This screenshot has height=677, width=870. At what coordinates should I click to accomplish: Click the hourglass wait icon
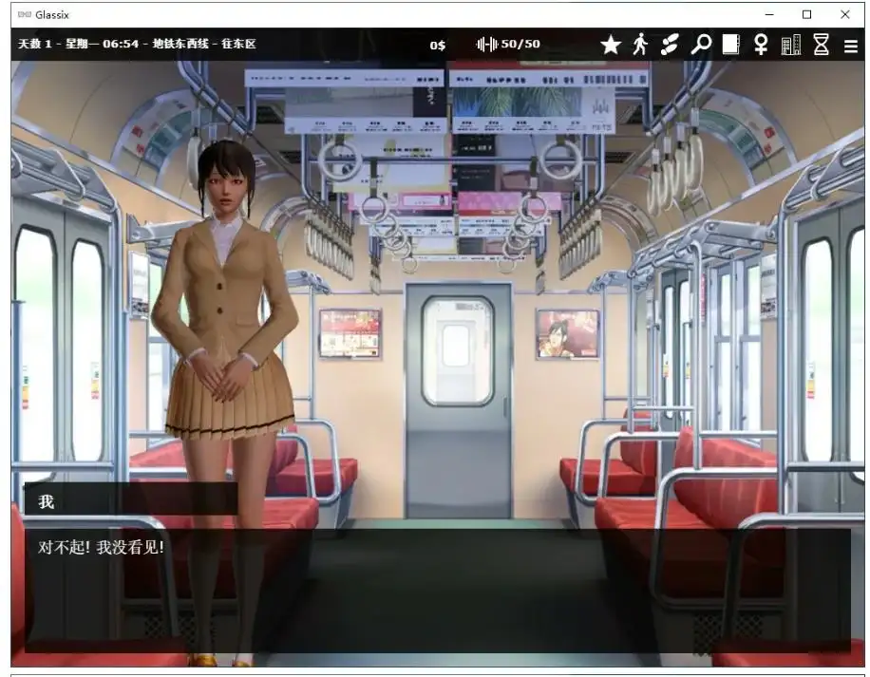[819, 44]
